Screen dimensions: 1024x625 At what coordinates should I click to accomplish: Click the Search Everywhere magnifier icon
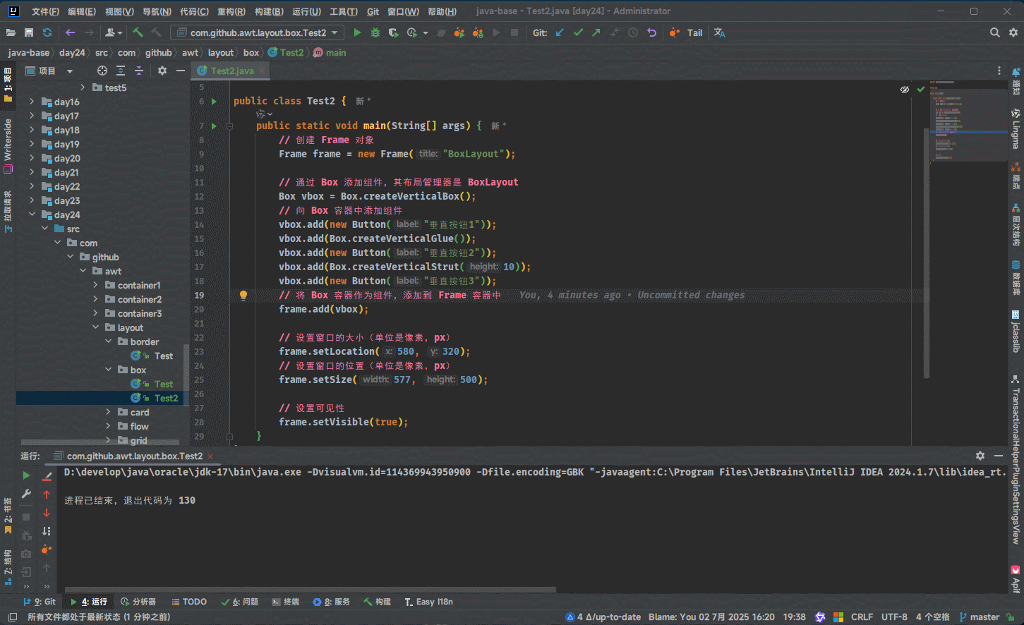point(994,32)
